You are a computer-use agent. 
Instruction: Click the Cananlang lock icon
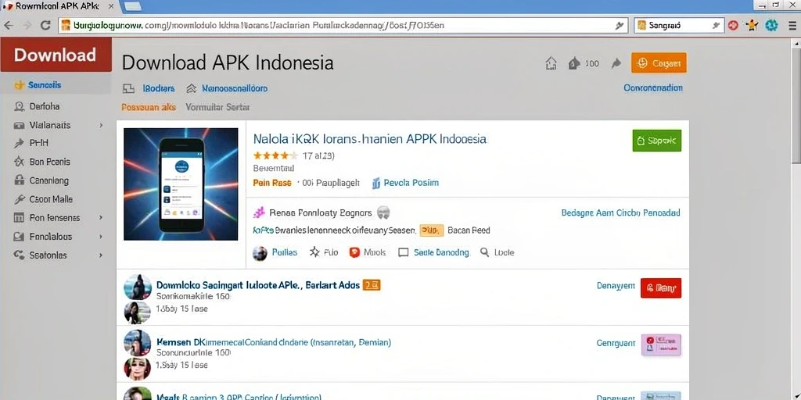click(x=20, y=180)
